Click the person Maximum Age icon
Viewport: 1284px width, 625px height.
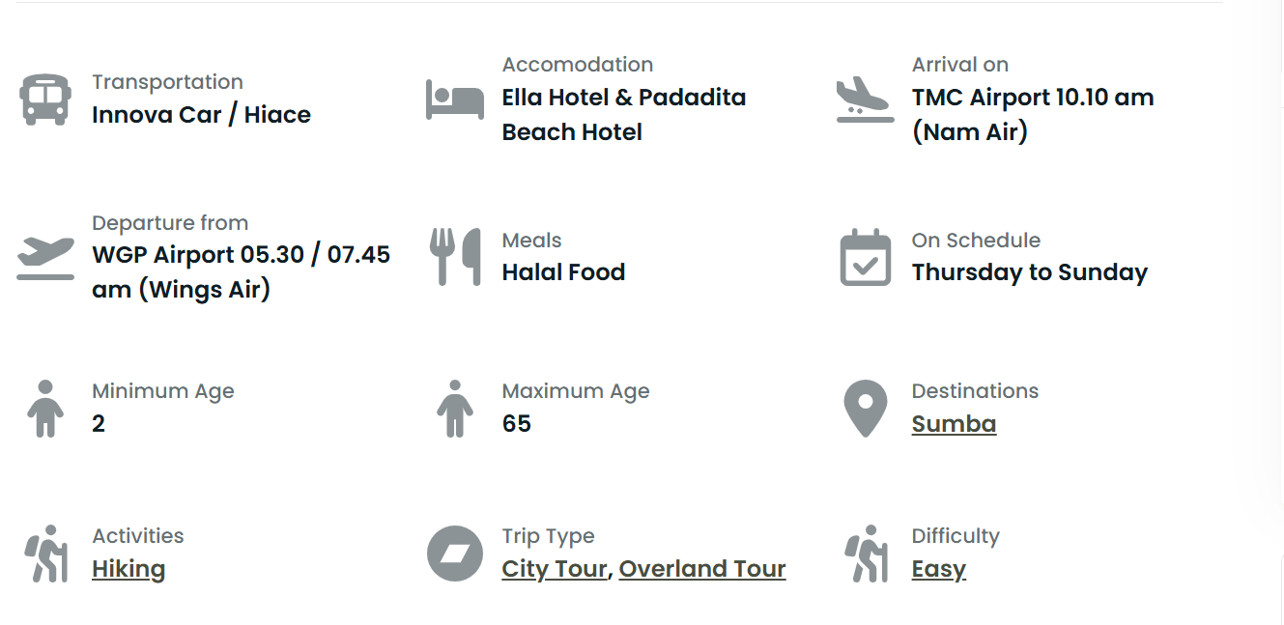pos(455,409)
